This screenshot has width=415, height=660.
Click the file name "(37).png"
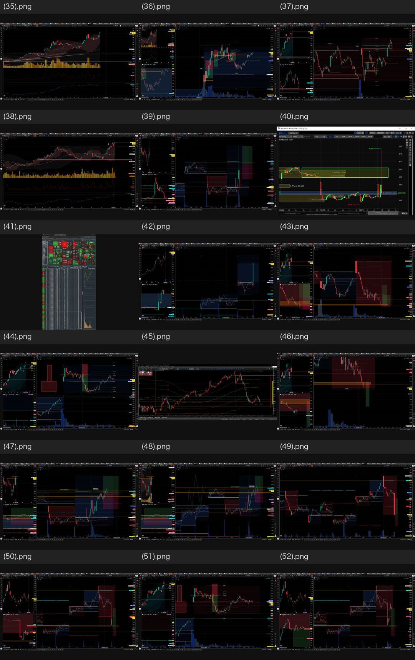(294, 7)
